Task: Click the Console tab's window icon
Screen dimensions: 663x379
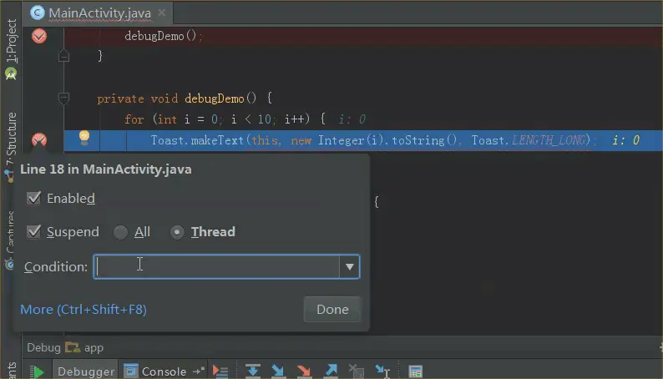Action: tap(131, 371)
